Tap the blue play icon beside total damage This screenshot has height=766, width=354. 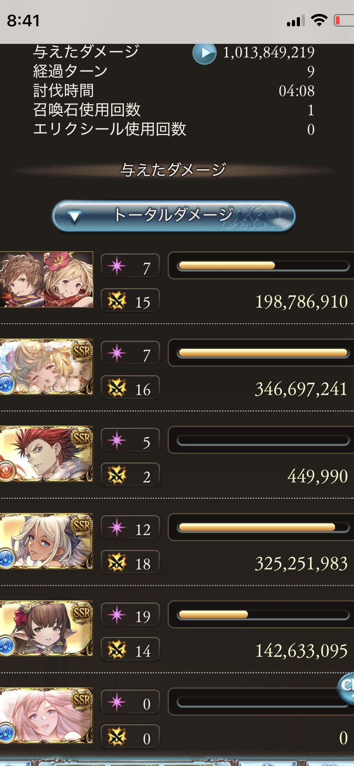click(x=204, y=54)
